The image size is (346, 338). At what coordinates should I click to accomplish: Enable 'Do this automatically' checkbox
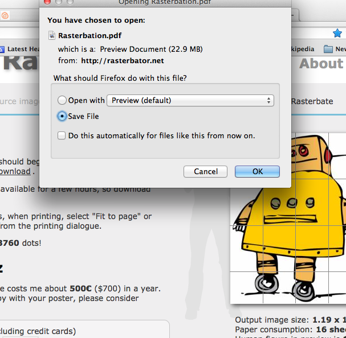pyautogui.click(x=62, y=135)
